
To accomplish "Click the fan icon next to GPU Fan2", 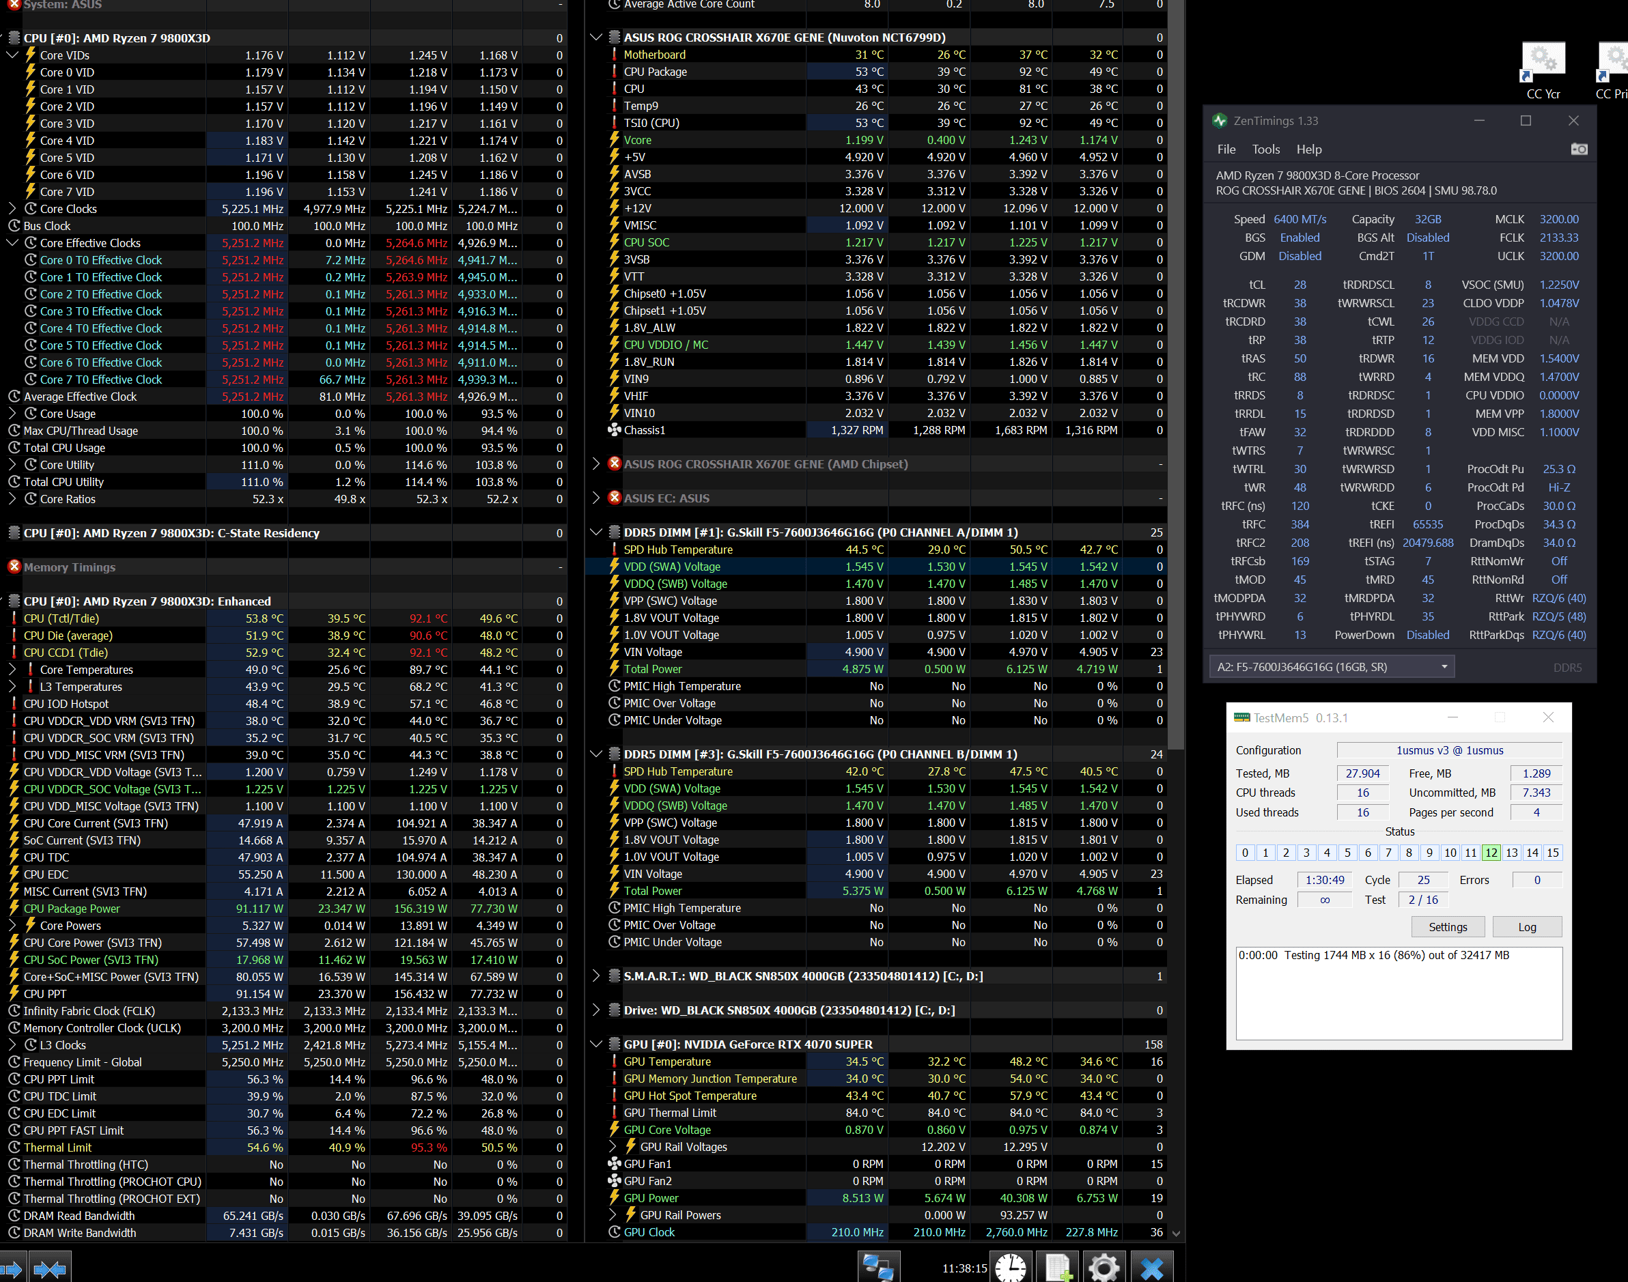I will 614,1181.
